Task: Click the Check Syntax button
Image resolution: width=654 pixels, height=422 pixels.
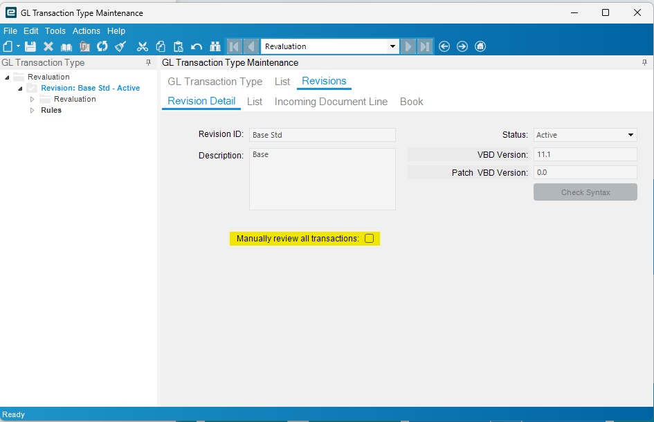Action: (x=585, y=192)
